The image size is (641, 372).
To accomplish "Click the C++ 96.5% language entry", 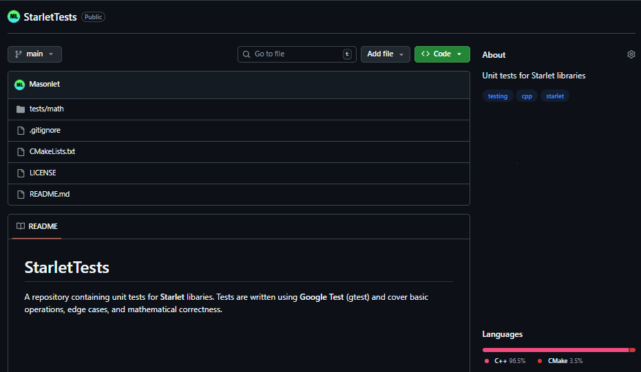I will pyautogui.click(x=505, y=361).
